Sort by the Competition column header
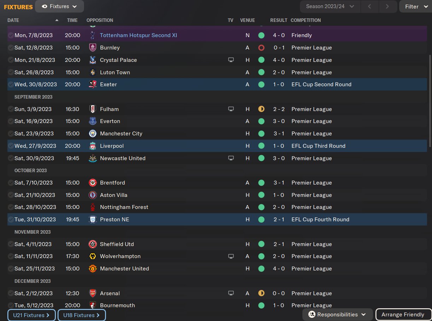Screen dimensions: 432x321 (306, 20)
